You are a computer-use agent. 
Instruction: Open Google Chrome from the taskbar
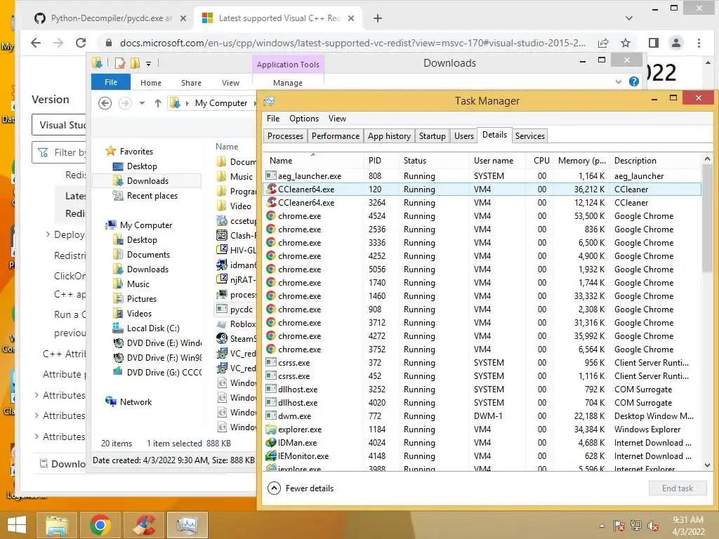pyautogui.click(x=100, y=525)
